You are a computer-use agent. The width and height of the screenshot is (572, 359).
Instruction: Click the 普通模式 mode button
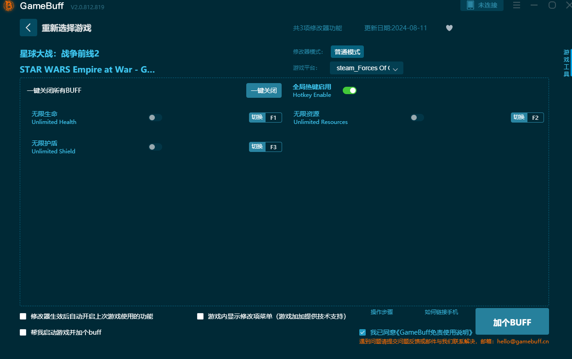click(347, 52)
